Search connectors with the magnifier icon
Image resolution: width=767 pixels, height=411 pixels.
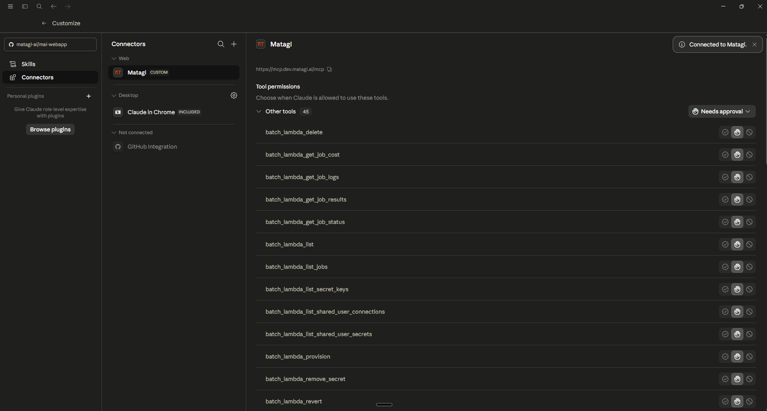pyautogui.click(x=221, y=44)
